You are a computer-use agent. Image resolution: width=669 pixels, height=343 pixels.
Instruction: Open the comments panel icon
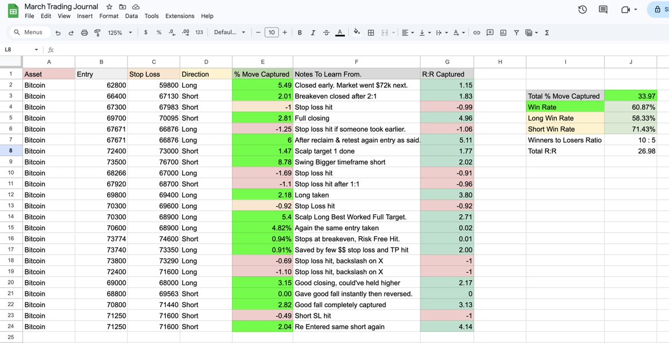pos(603,10)
